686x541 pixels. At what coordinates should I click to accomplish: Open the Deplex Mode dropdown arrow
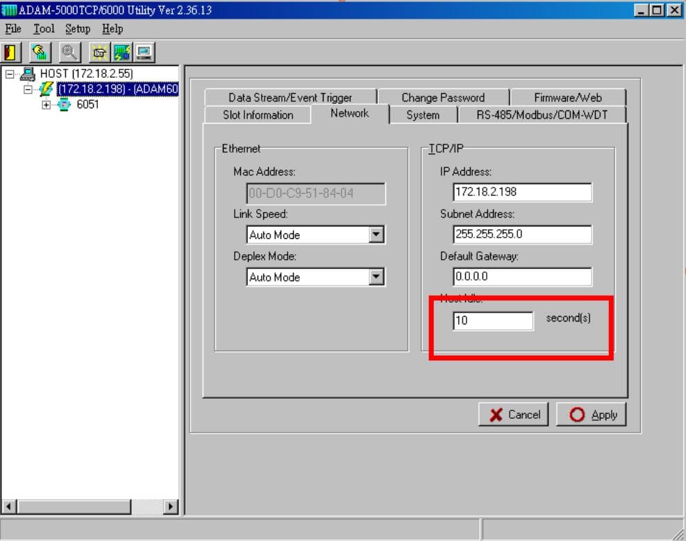376,276
